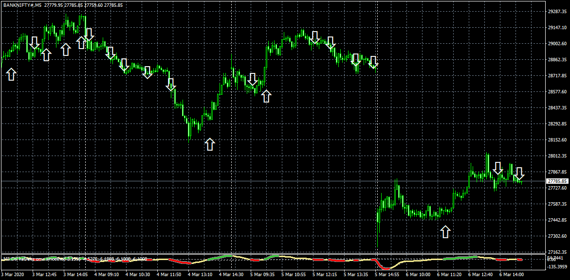The width and height of the screenshot is (570, 280).
Task: Select the -135.3959 indicator scale value
Action: click(557, 266)
